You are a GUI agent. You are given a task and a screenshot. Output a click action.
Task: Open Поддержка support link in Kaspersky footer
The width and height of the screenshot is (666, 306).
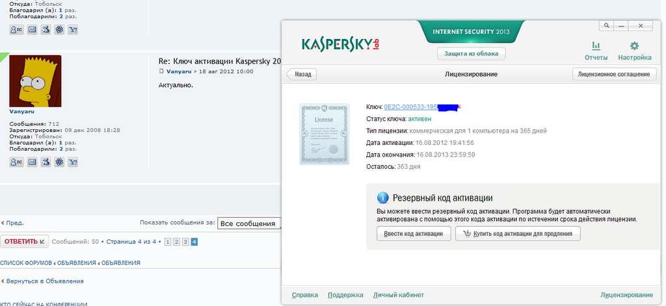click(x=345, y=295)
